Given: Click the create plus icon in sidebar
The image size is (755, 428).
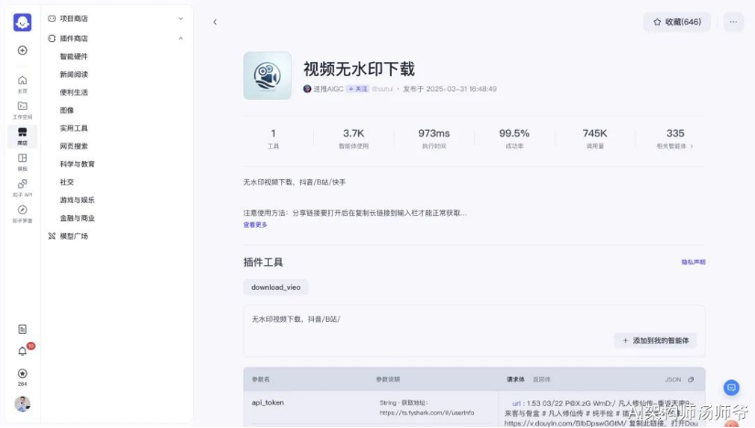Looking at the screenshot, I should (22, 50).
